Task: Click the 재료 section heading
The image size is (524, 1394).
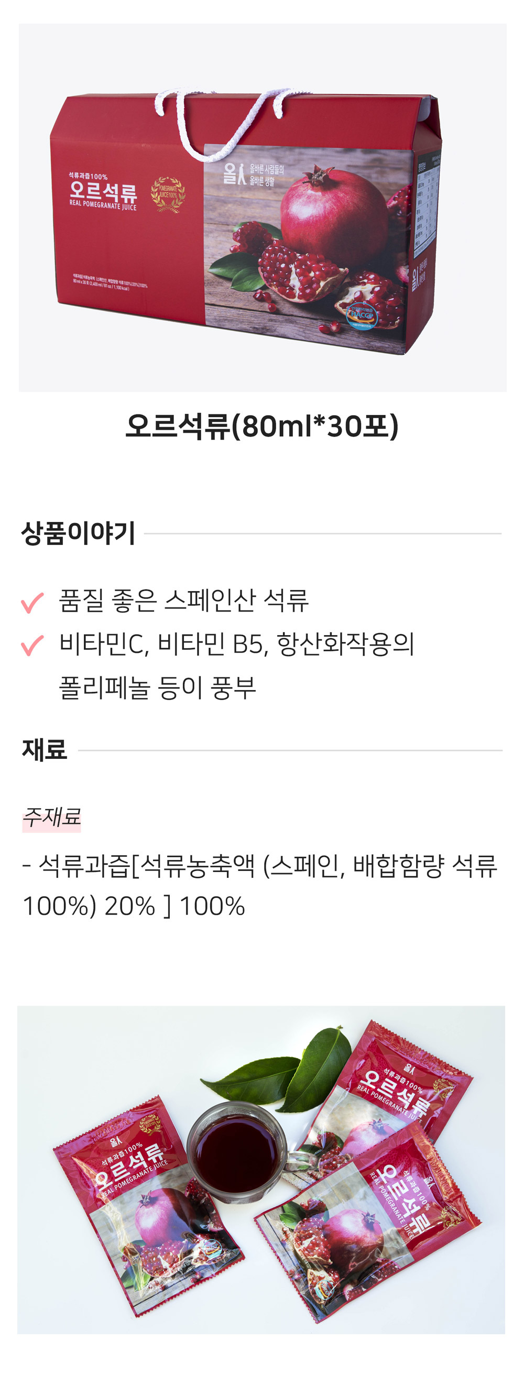Action: (x=45, y=750)
